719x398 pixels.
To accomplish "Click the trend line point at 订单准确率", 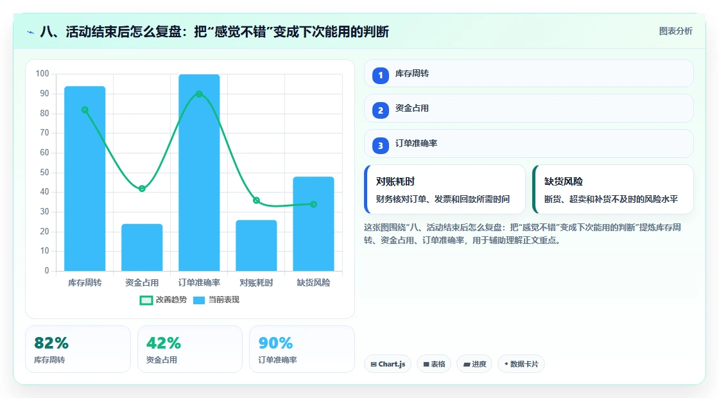I will coord(199,94).
